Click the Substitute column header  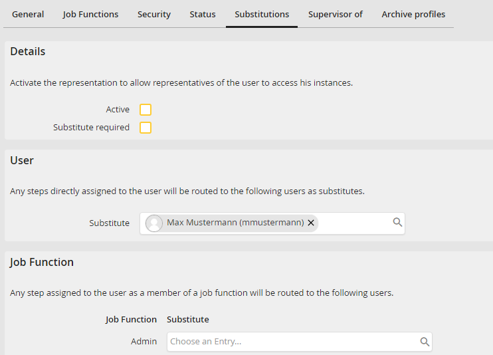point(188,320)
